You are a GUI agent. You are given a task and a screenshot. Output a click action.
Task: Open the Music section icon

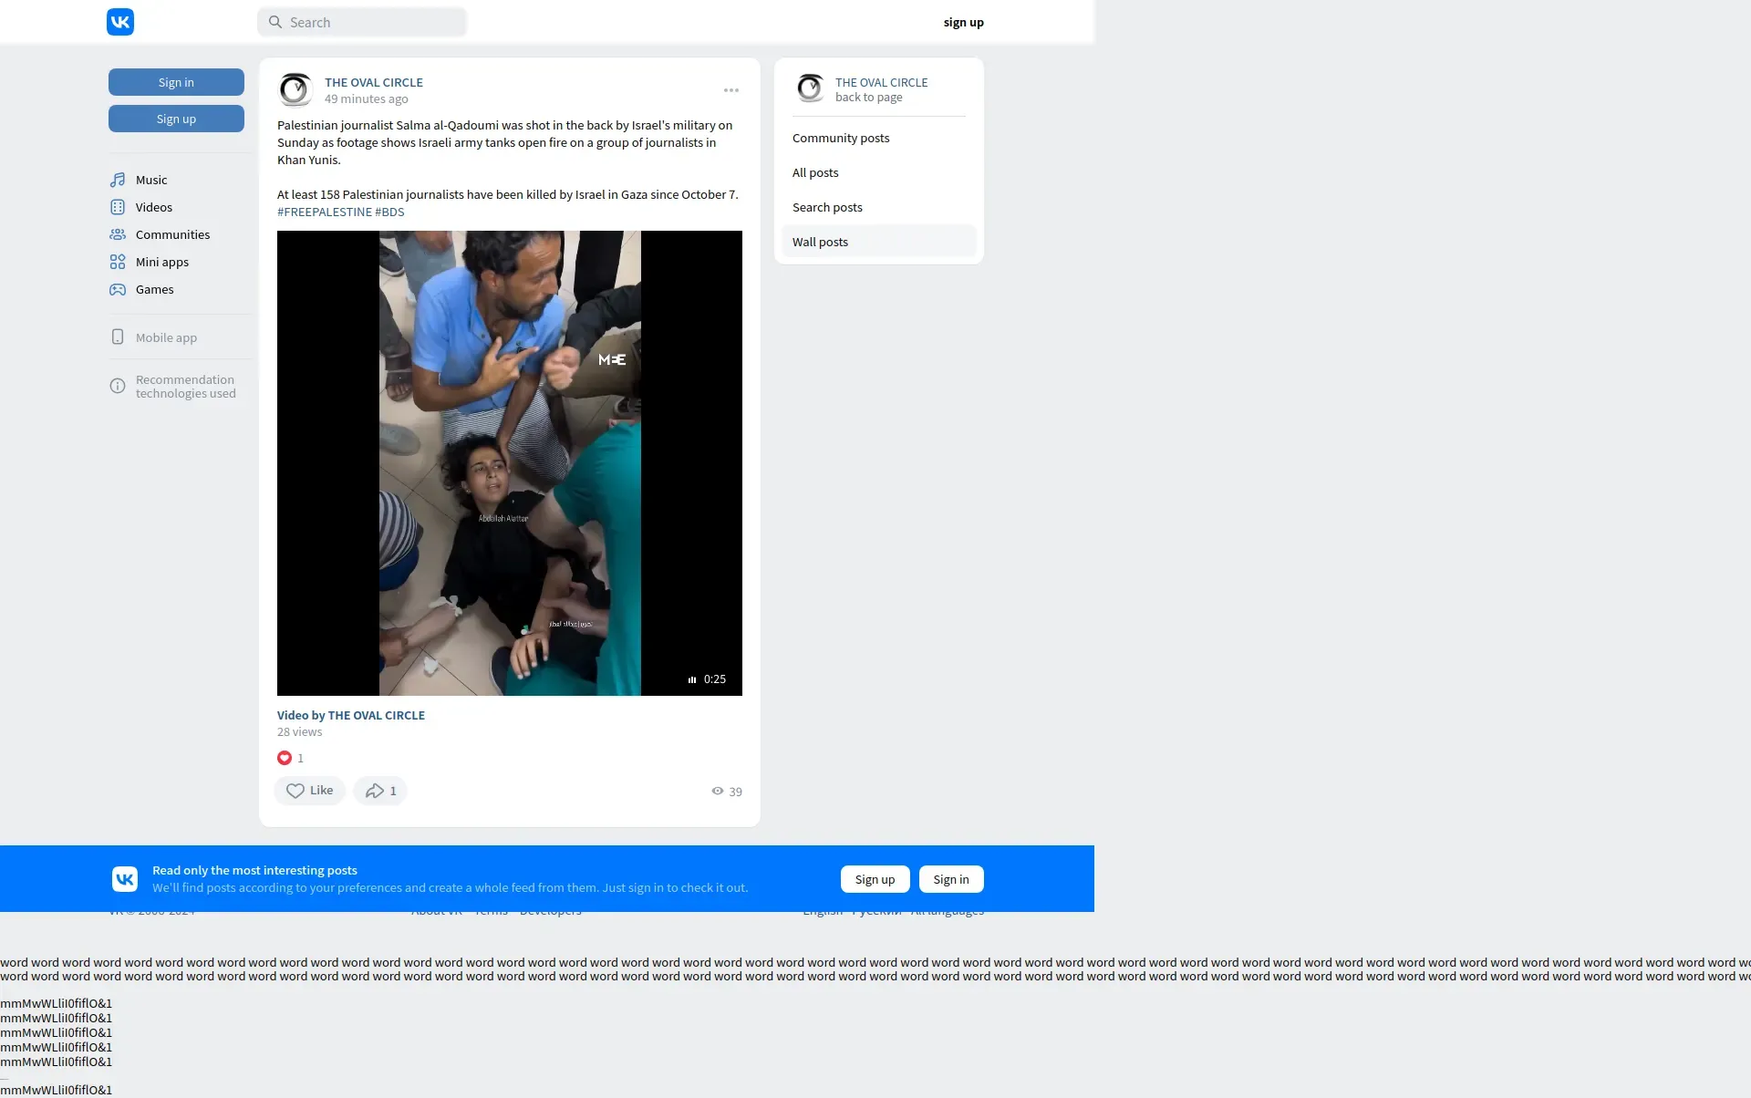coord(118,180)
